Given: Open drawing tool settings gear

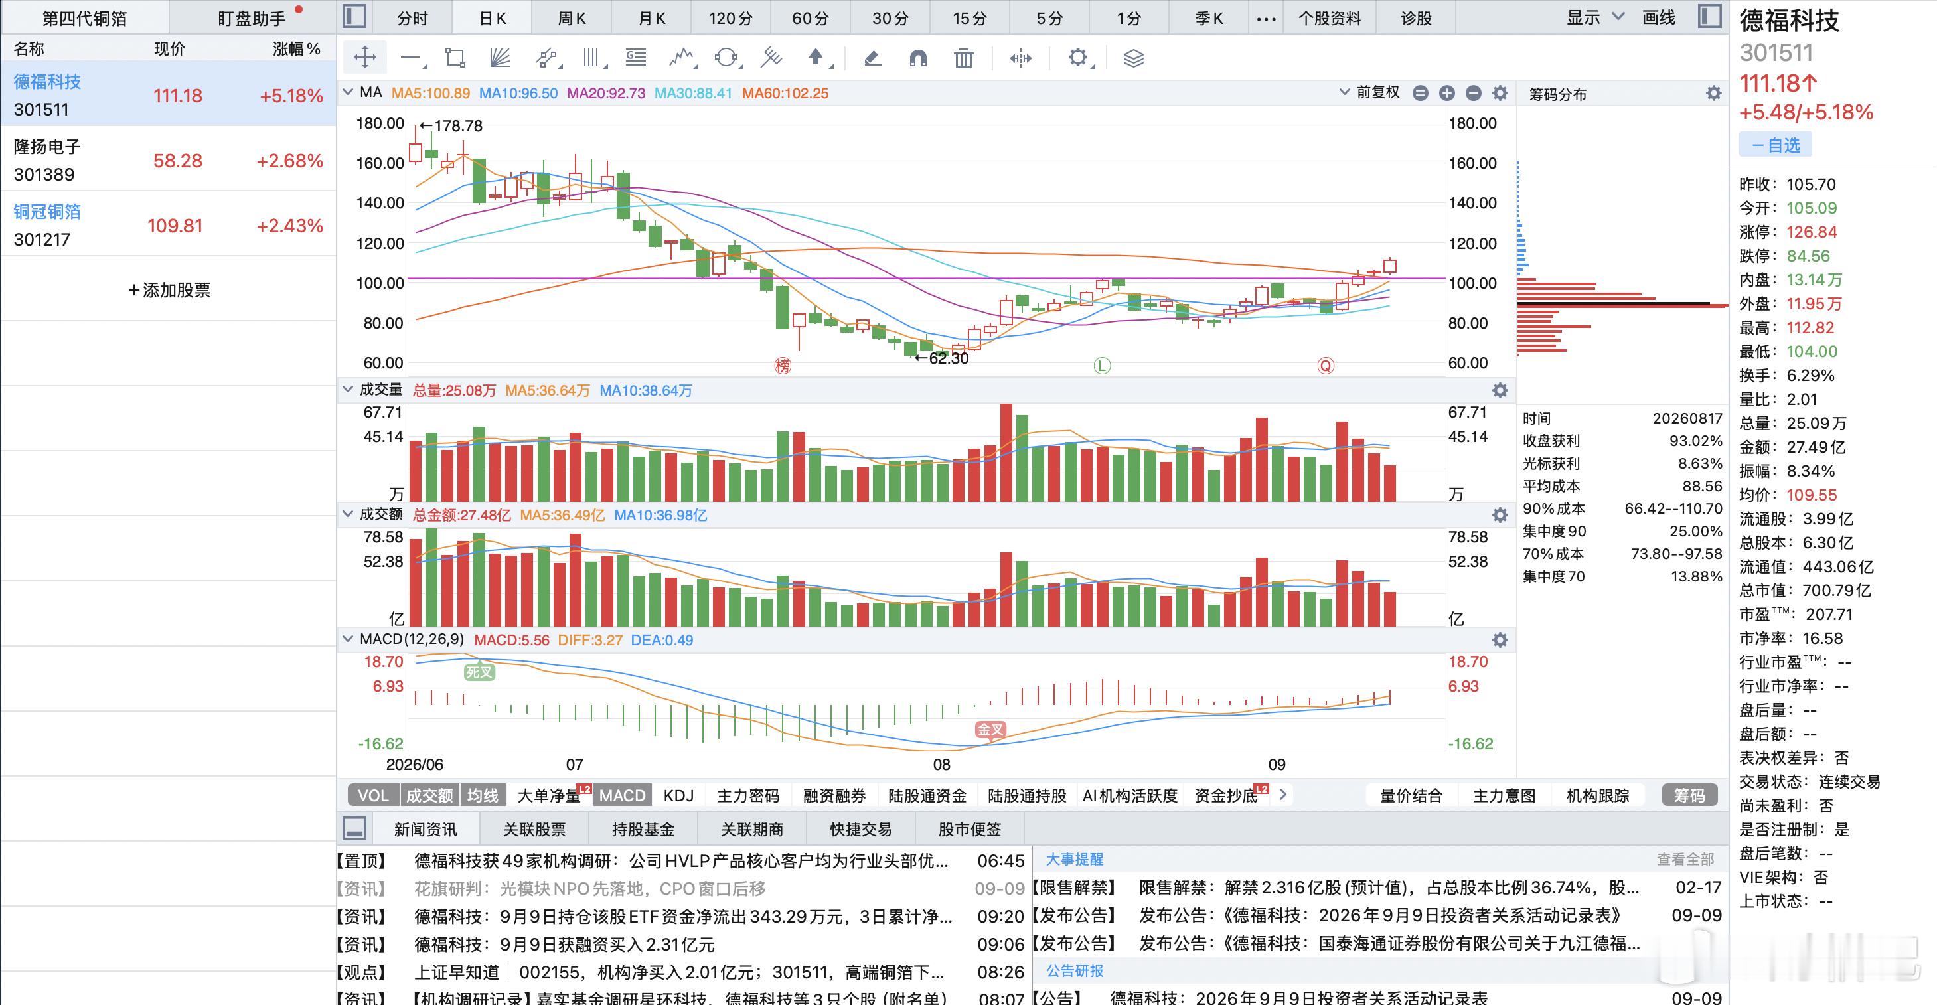Looking at the screenshot, I should pos(1078,58).
